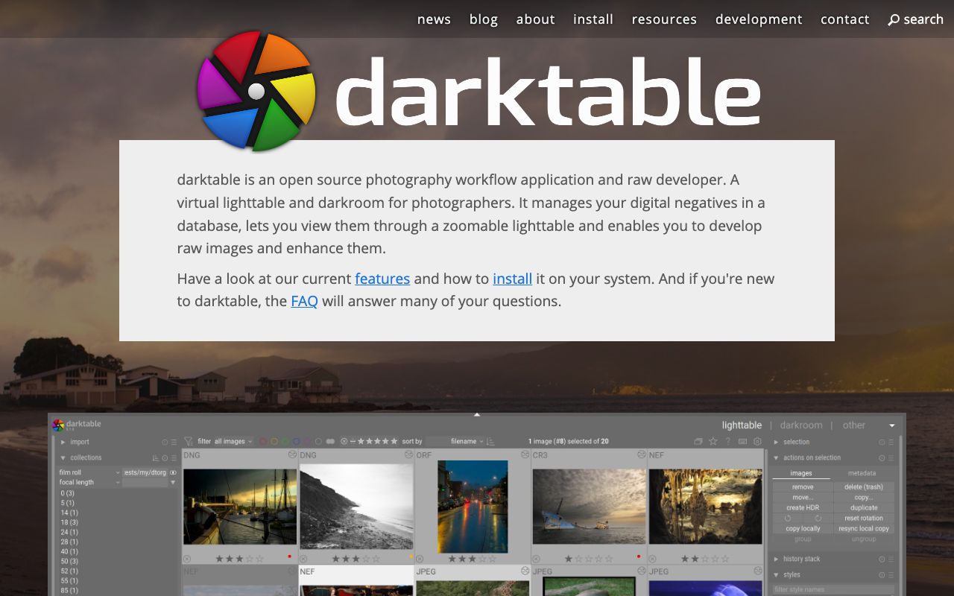Reject the sailboat harbor DNG image
The image size is (954, 596).
187,559
